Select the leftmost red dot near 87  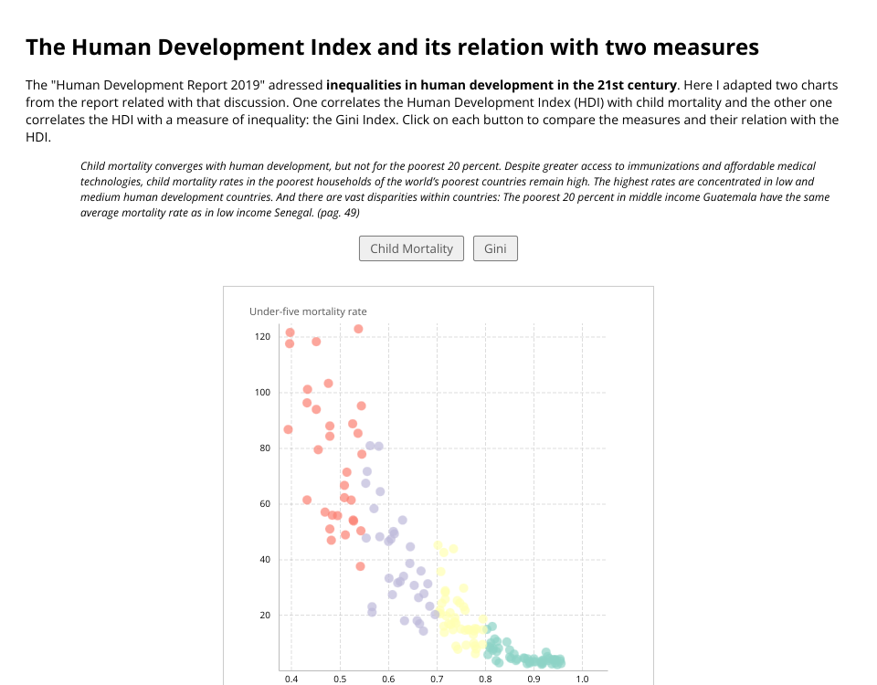288,429
